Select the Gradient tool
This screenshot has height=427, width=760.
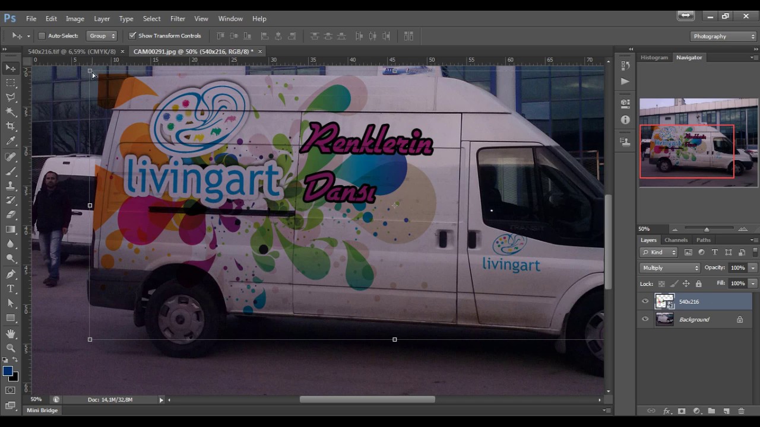click(x=11, y=230)
